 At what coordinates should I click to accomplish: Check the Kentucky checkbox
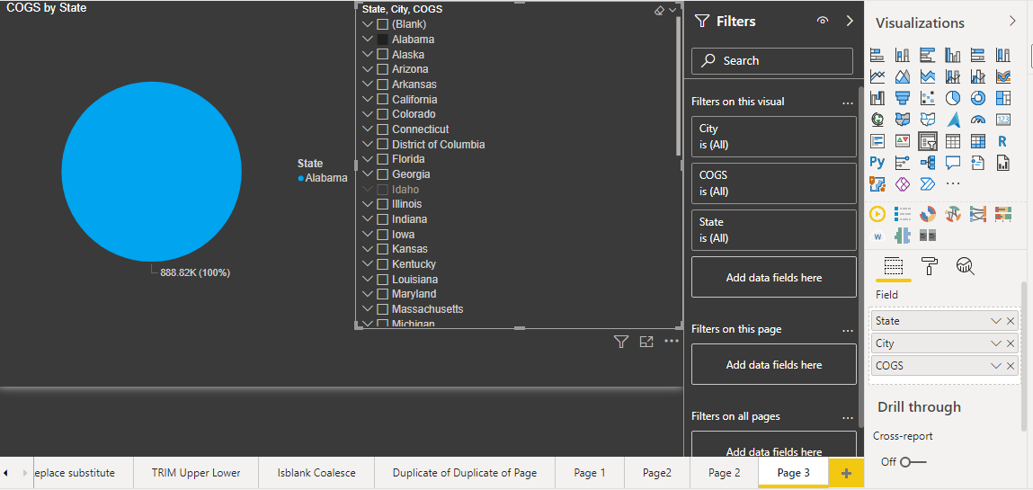(x=382, y=264)
